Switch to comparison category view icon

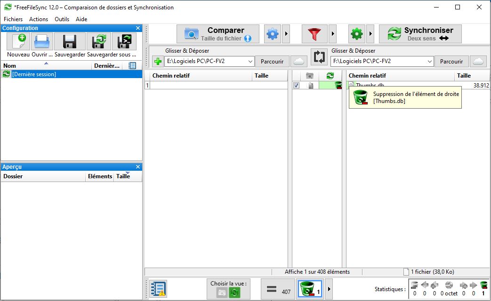tap(222, 293)
